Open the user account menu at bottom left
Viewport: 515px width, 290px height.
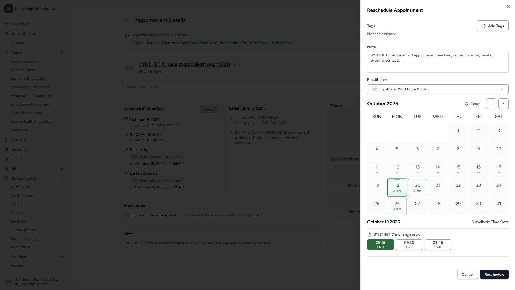[x=34, y=281]
